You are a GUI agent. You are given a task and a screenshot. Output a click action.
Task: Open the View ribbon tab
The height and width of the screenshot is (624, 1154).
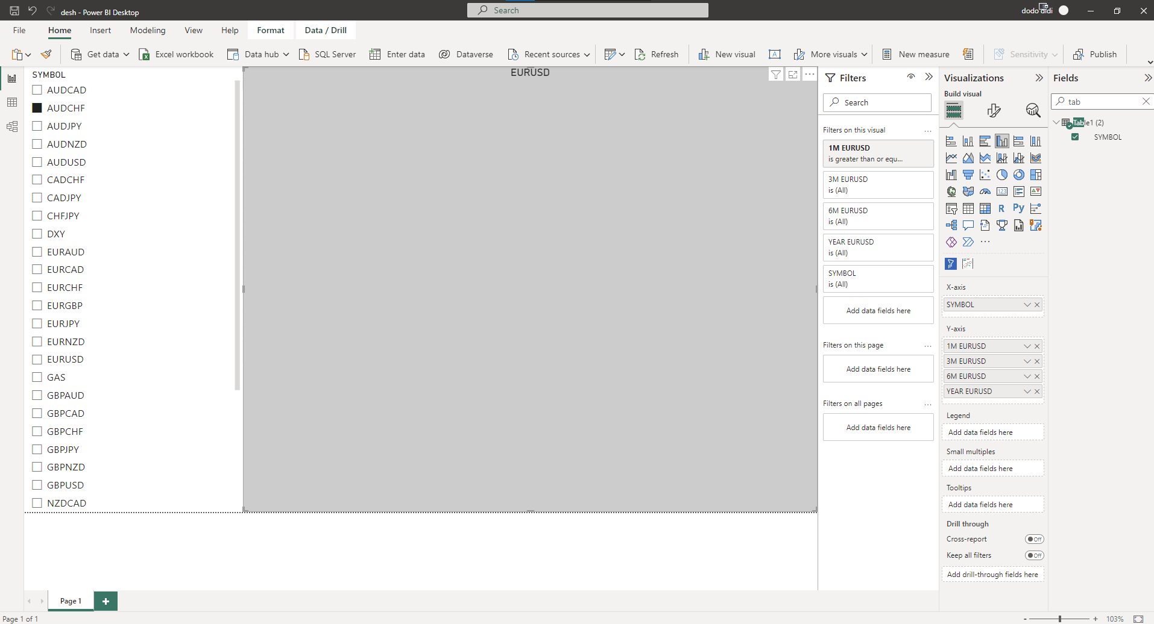194,30
